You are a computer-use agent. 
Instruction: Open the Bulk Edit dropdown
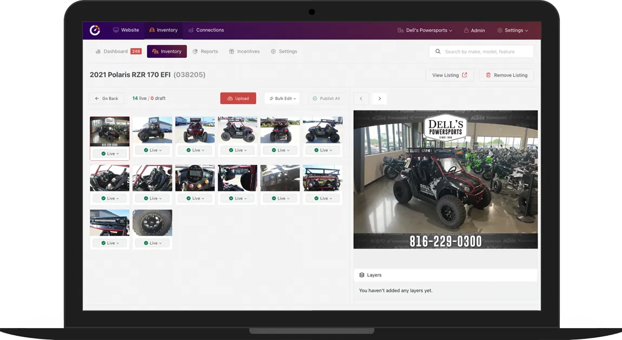[282, 98]
